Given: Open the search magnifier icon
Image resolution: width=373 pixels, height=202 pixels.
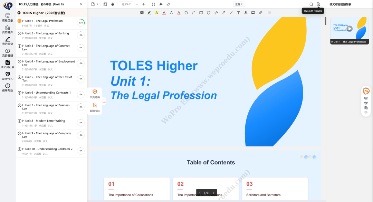Looking at the screenshot, I should (311, 4).
